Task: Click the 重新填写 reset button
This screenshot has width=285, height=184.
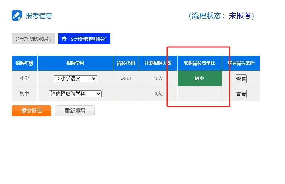Action: coord(75,111)
